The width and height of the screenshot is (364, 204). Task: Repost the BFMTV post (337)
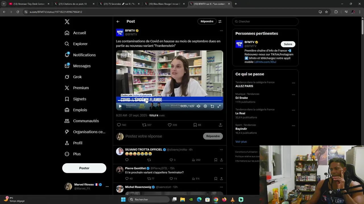(x=147, y=125)
